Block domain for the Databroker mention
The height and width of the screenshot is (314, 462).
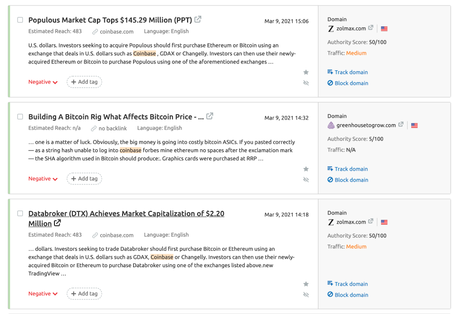tap(348, 295)
